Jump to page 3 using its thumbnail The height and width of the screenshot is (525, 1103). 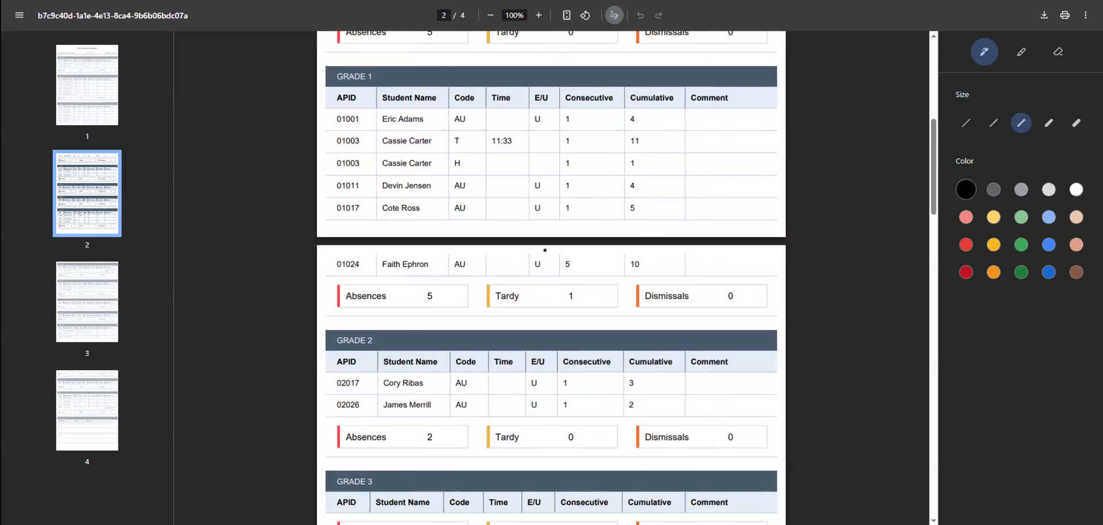point(87,302)
